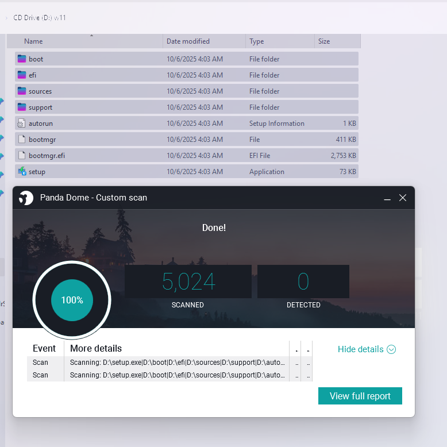Sort files by the Size column header

pyautogui.click(x=337, y=41)
